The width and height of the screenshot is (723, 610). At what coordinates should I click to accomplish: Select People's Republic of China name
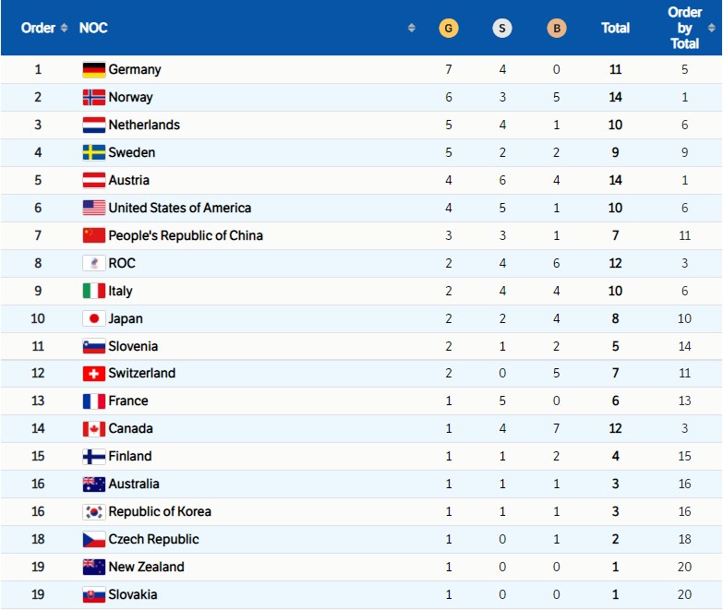186,235
